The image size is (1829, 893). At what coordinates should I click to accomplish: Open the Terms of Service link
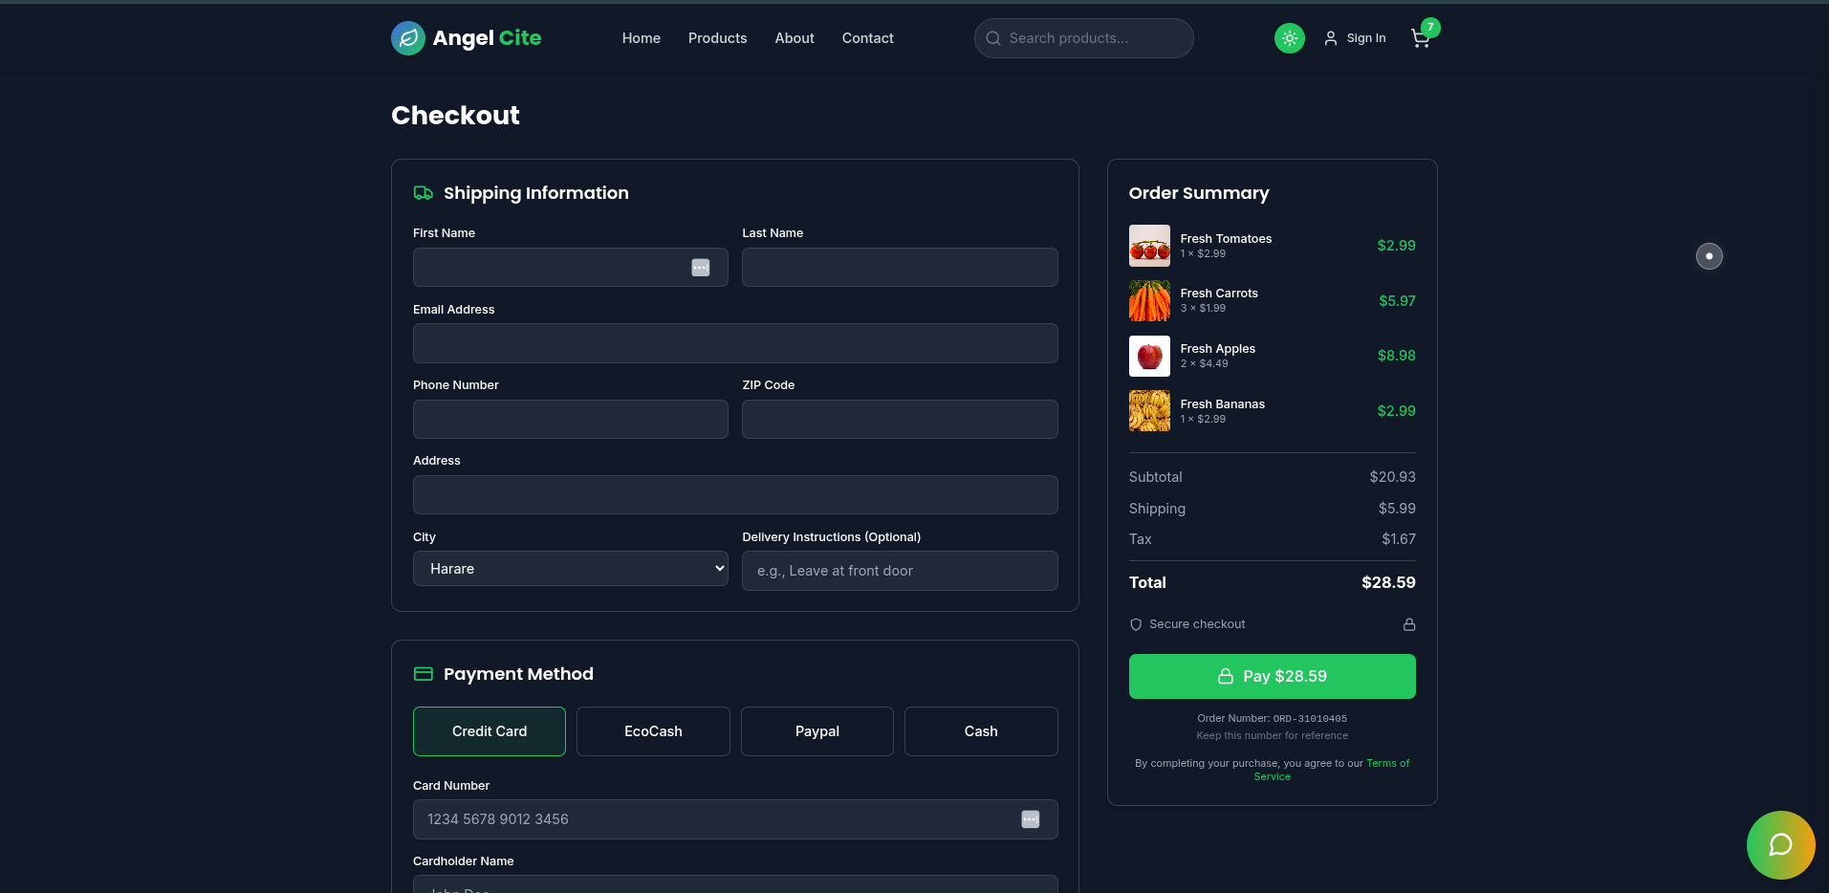1386,763
